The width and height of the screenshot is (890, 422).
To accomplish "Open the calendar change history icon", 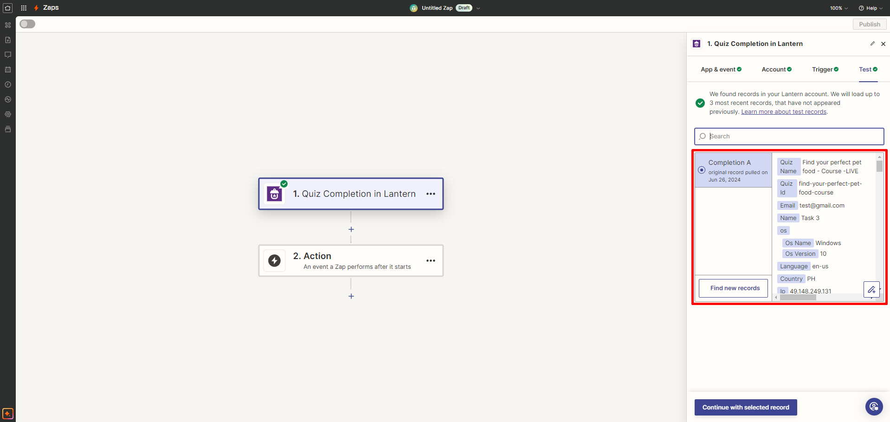I will pyautogui.click(x=8, y=70).
